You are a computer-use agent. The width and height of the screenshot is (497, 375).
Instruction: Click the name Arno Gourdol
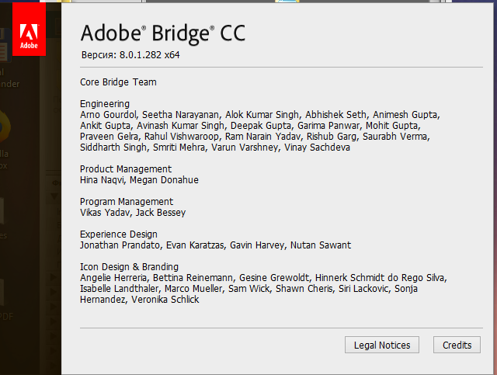(109, 114)
